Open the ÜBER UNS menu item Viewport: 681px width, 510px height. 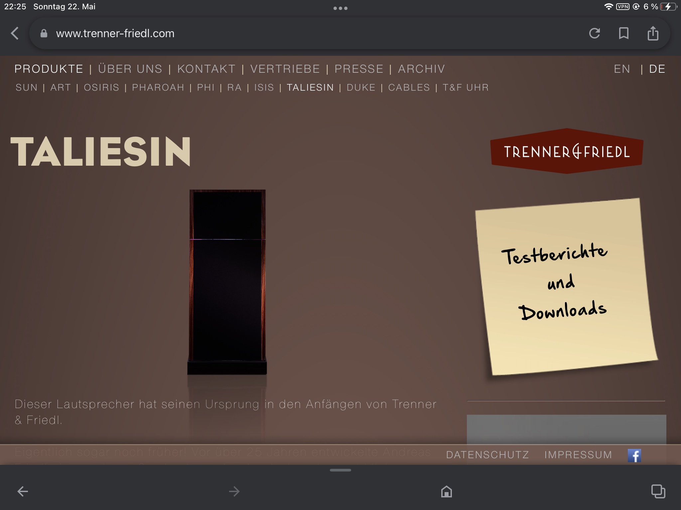(x=130, y=69)
